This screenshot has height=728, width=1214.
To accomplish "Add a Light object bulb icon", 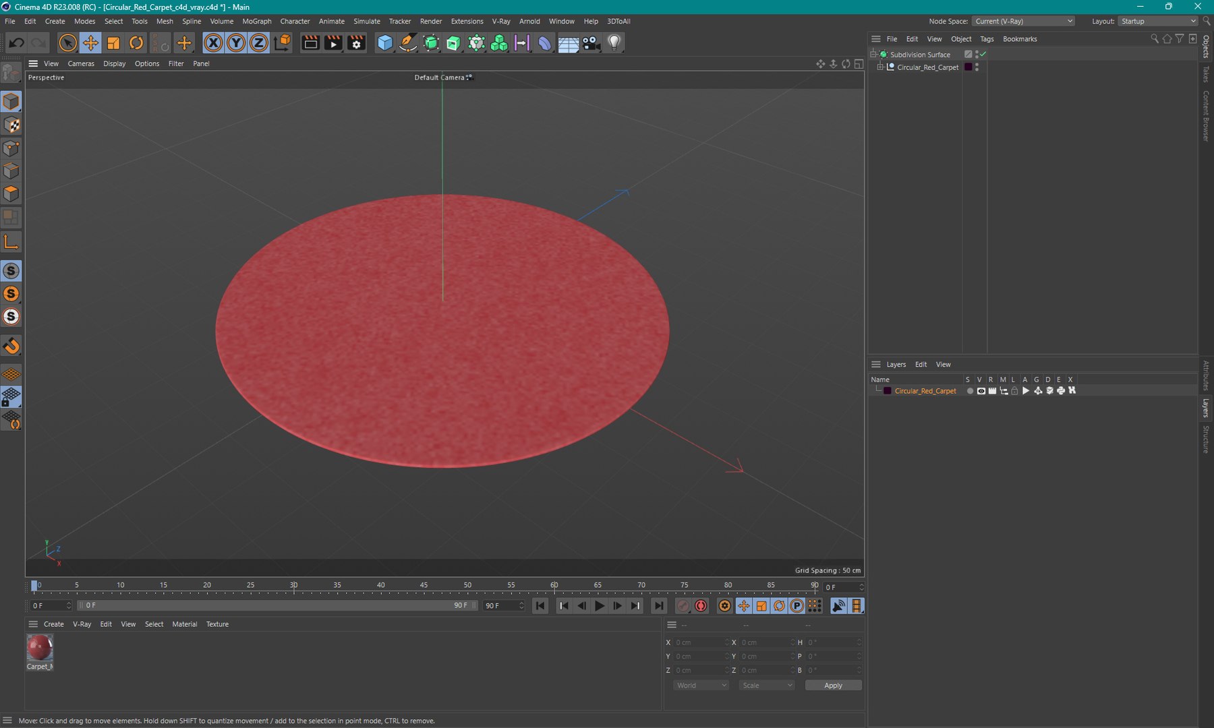I will click(614, 43).
